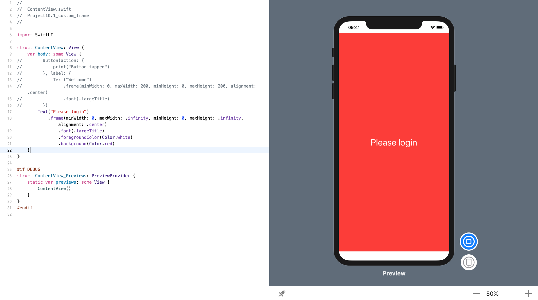Click the commented 'Button(action: {' on line 10
Screen dimensions: 538x300
coord(63,61)
